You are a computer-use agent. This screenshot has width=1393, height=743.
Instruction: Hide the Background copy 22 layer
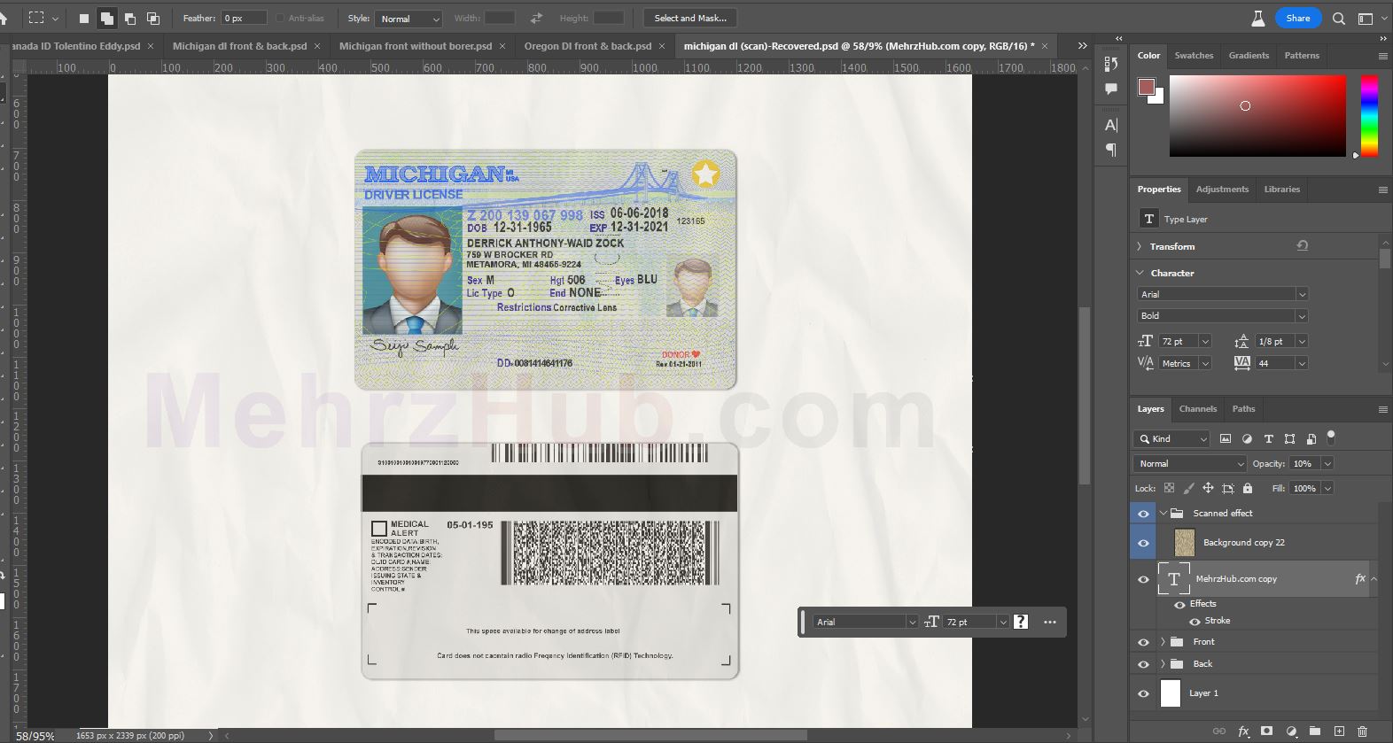1143,543
